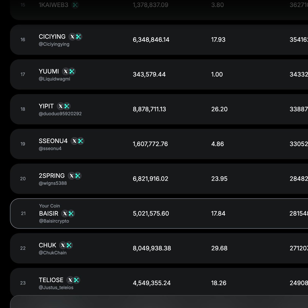
Task: Open the X icon beside SSEONU4
Action: tap(74, 141)
